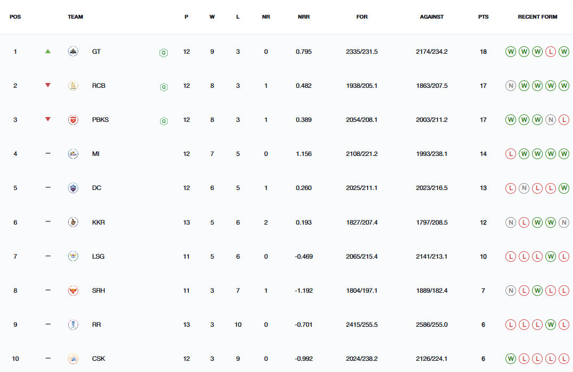Click RCB's grey N recent form circle
573x372 pixels.
(x=511, y=86)
